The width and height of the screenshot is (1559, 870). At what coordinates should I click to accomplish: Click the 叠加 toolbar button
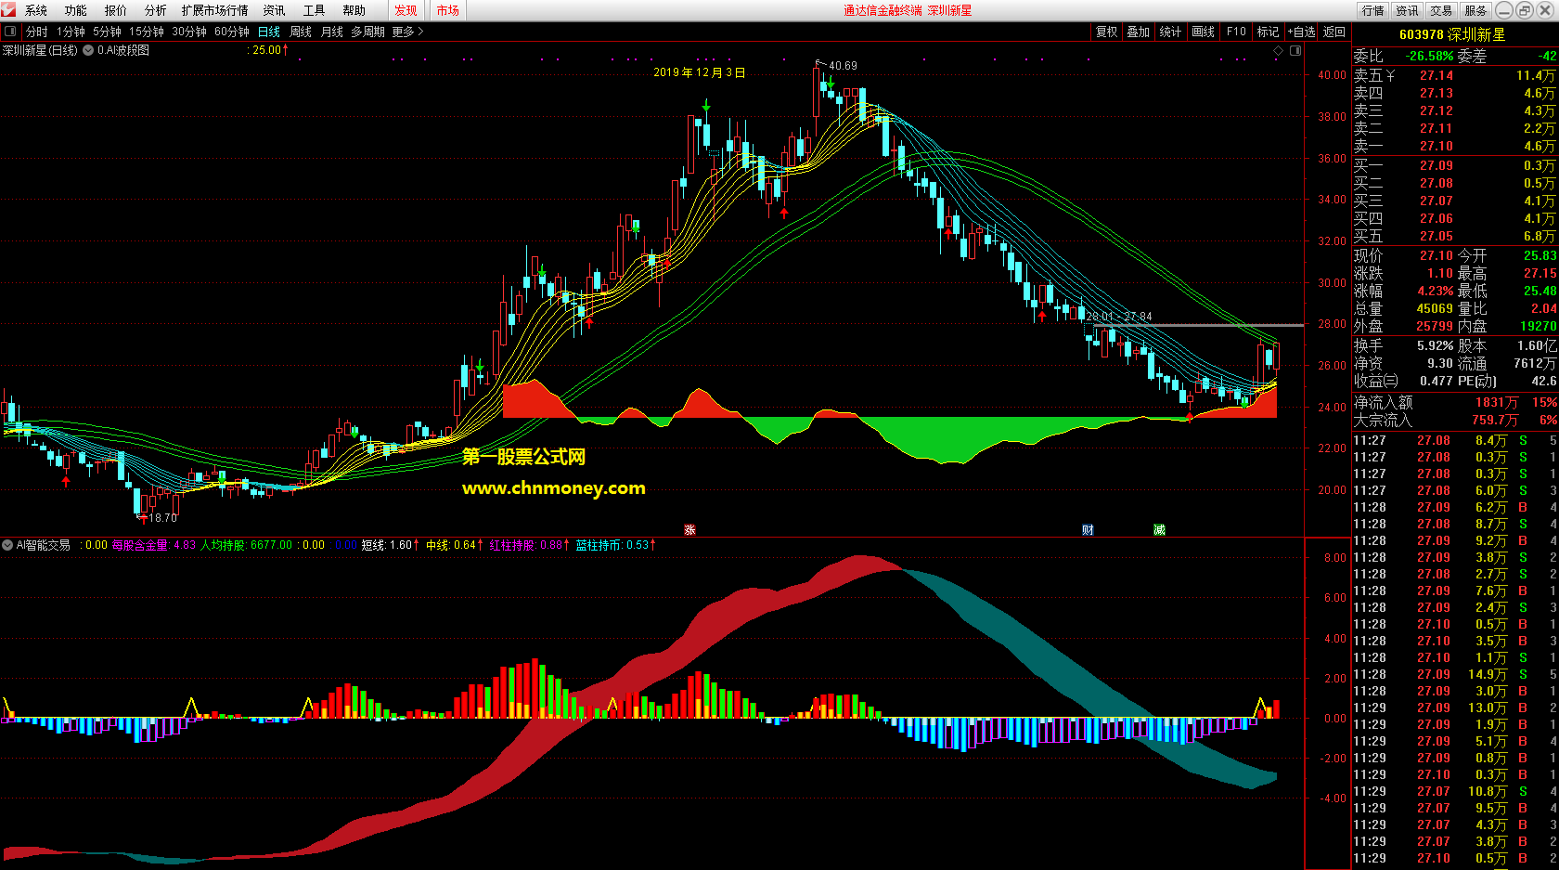pyautogui.click(x=1139, y=32)
